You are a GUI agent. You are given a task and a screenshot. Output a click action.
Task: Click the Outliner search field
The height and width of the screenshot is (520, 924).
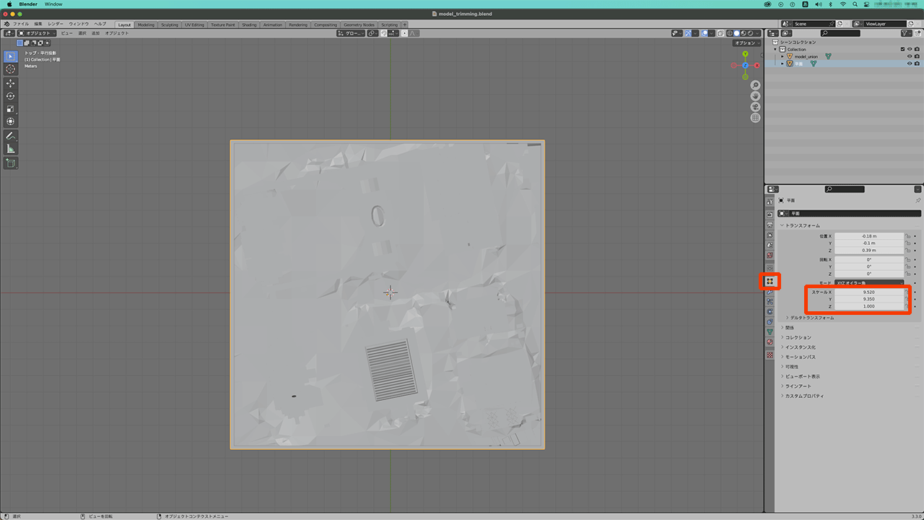click(841, 33)
